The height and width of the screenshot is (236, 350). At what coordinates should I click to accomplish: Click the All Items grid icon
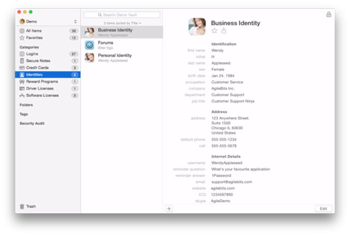tap(22, 31)
